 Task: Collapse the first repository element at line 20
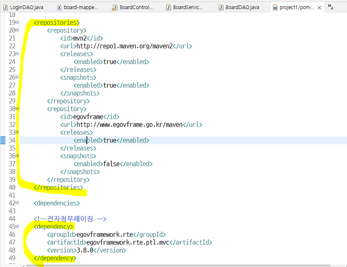17,30
